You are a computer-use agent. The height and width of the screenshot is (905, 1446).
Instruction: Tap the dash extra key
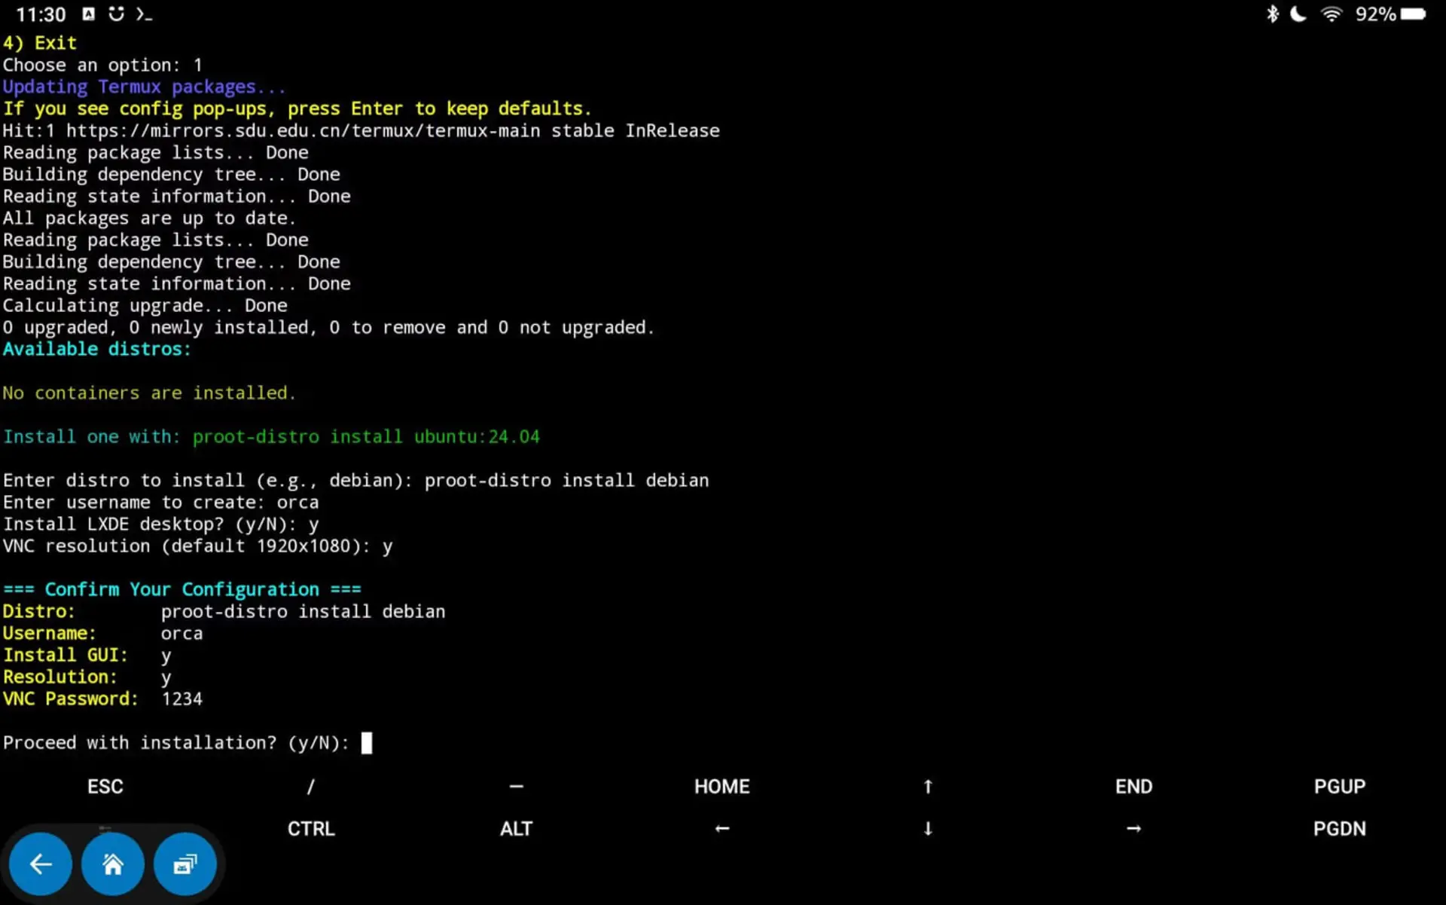pos(516,787)
